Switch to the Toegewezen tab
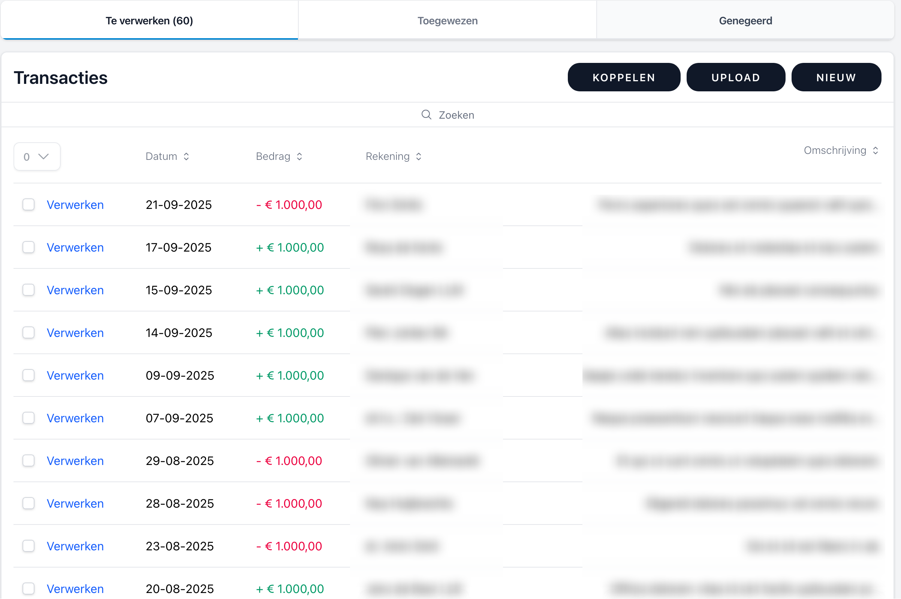 click(447, 21)
